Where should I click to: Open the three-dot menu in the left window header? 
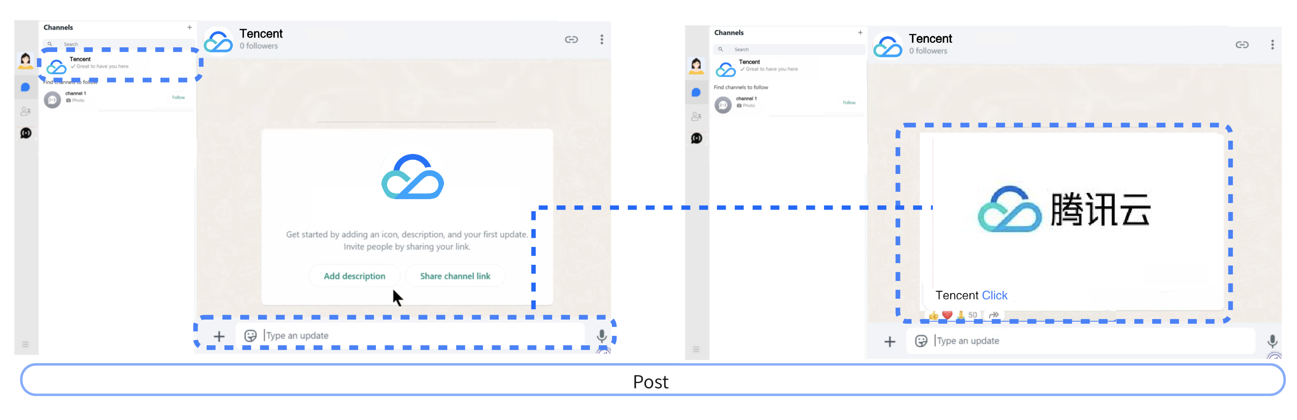[602, 39]
